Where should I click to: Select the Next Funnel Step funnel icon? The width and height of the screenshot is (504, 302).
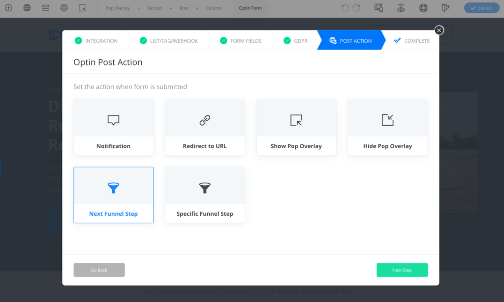click(113, 188)
